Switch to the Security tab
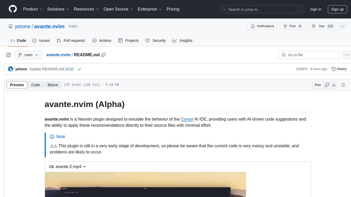The height and width of the screenshot is (197, 351). [x=156, y=40]
